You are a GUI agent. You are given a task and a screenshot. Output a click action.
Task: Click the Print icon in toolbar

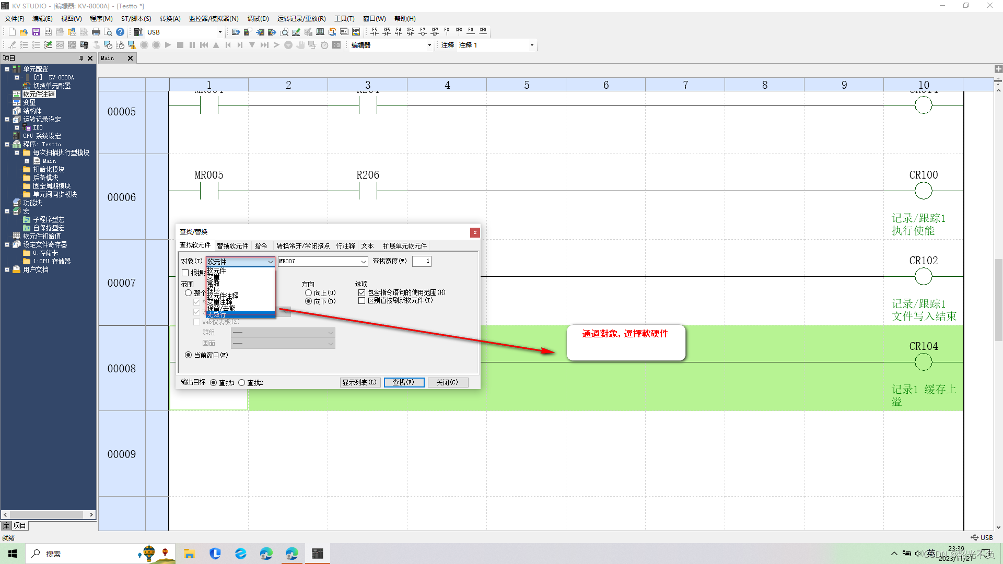click(x=96, y=32)
